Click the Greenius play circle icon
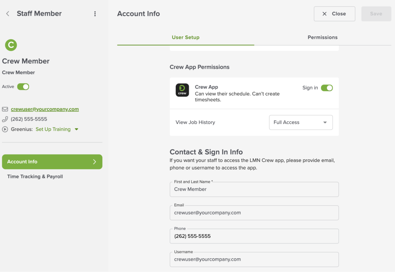The width and height of the screenshot is (395, 272). pos(5,129)
